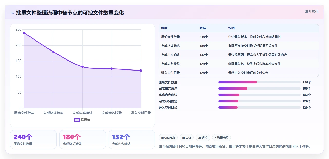The width and height of the screenshot is (329, 159).
Task: Click the pulse icon beside the page title
Action: point(12,13)
